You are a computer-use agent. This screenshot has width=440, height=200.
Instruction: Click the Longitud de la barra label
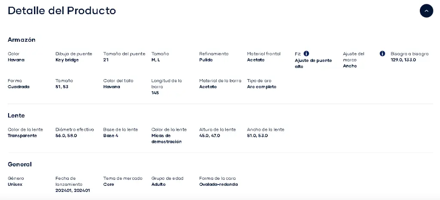(x=166, y=84)
